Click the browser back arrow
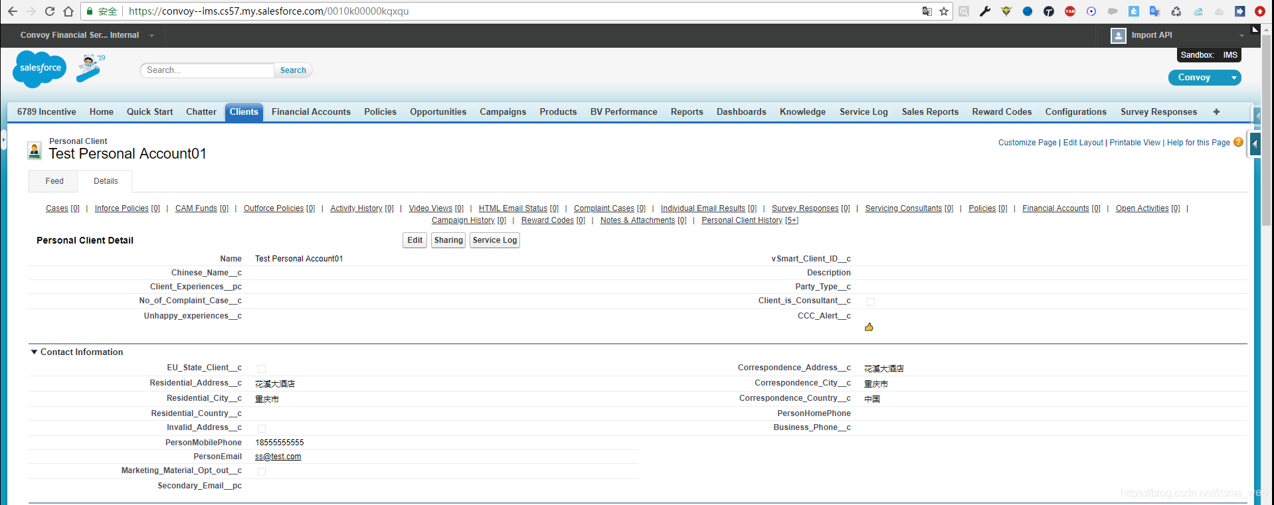The height and width of the screenshot is (505, 1274). click(x=12, y=11)
